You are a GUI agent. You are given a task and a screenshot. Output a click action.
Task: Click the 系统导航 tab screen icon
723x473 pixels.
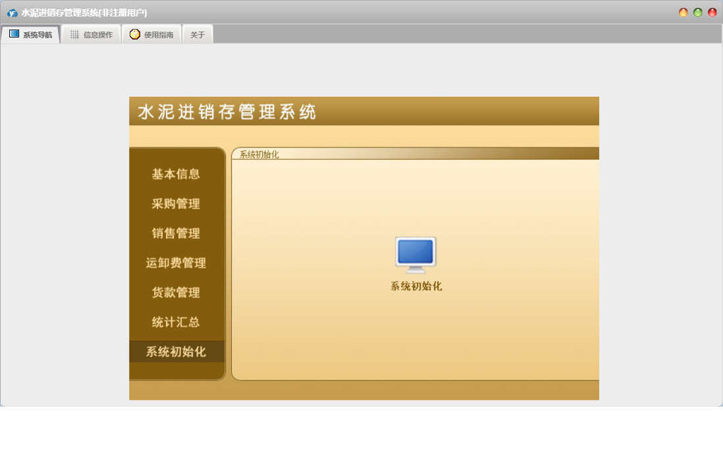(x=14, y=34)
